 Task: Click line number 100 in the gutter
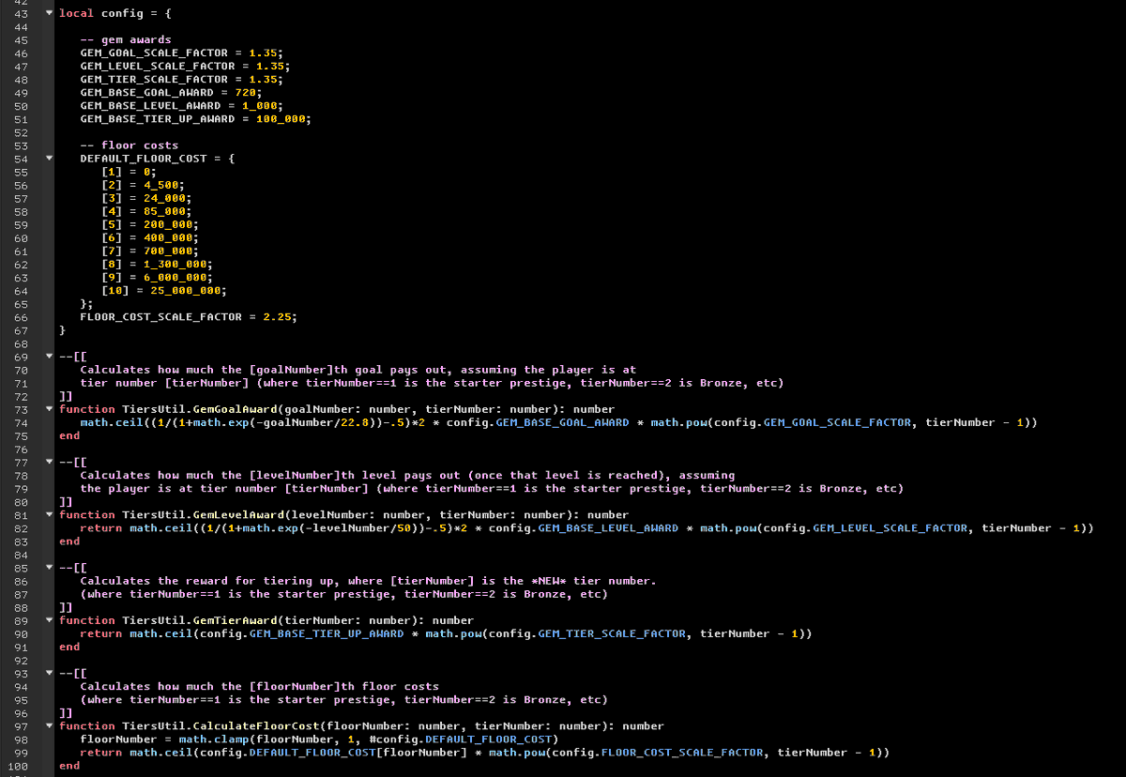coord(18,765)
